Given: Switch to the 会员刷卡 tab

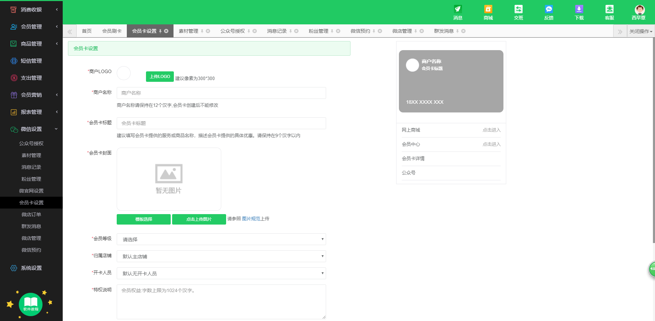Looking at the screenshot, I should pos(112,31).
